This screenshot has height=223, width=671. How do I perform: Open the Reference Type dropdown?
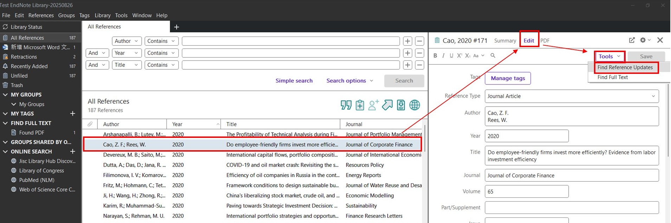pyautogui.click(x=571, y=96)
